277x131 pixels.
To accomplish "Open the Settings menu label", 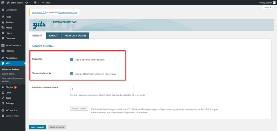I will click(10, 103).
